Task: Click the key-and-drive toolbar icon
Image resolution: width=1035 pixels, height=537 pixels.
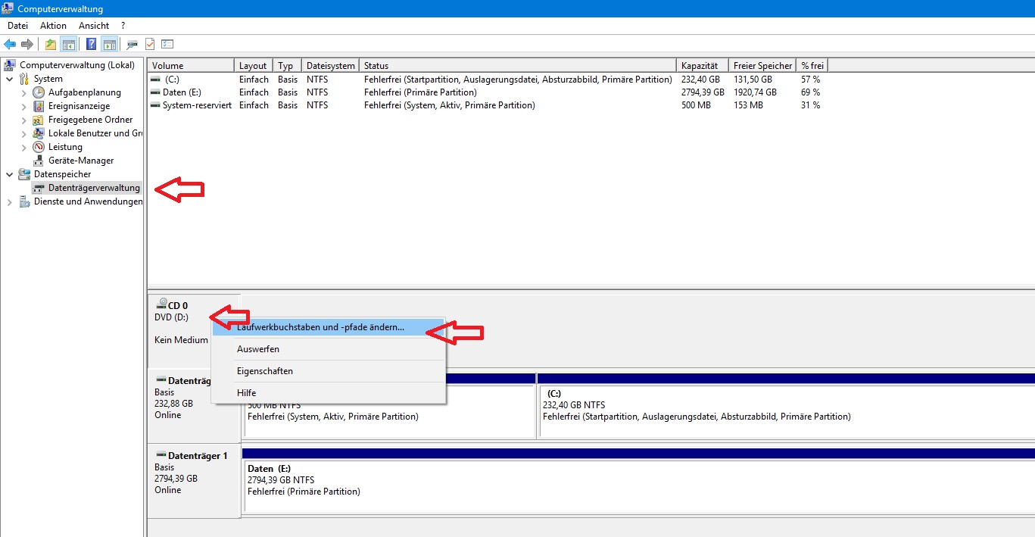Action: [132, 44]
